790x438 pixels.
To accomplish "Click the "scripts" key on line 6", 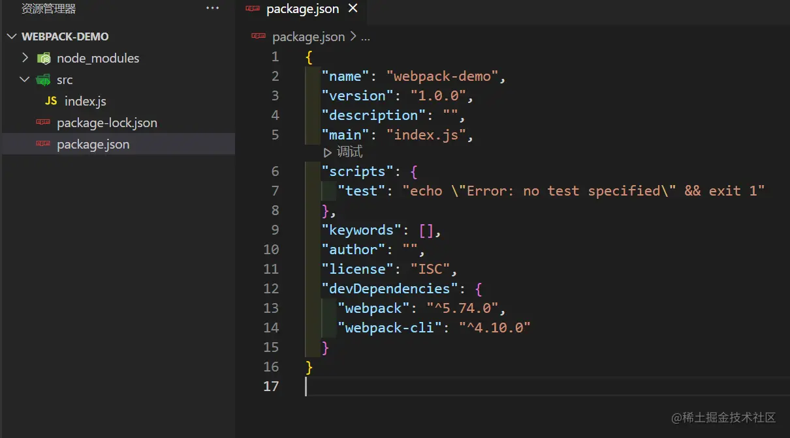I will (358, 171).
